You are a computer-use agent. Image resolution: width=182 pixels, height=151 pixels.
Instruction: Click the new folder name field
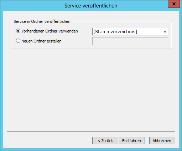point(130,41)
